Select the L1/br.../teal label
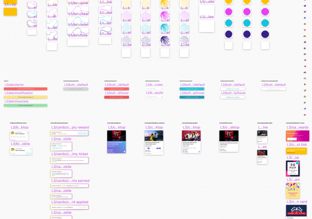Screen dimensions: 312x219 [79, 14]
